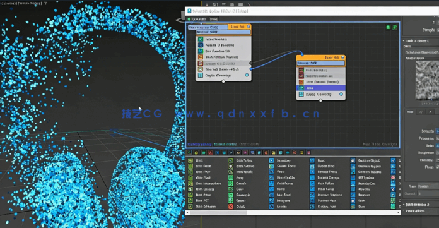Select the left event's orange title header

[x=240, y=27]
